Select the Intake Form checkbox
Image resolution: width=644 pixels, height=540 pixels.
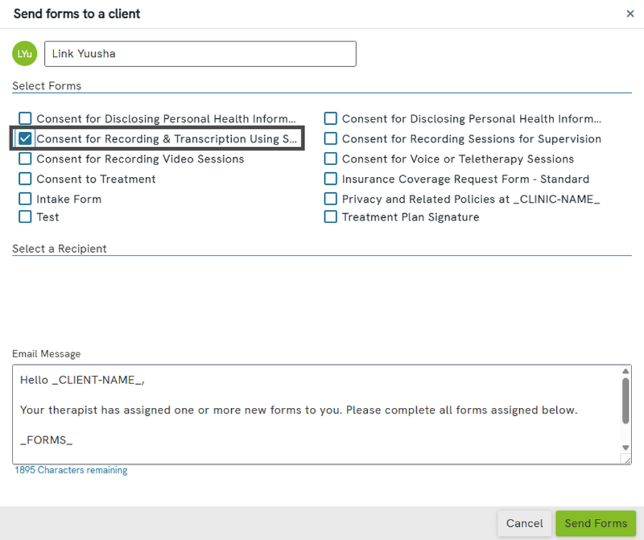coord(25,199)
